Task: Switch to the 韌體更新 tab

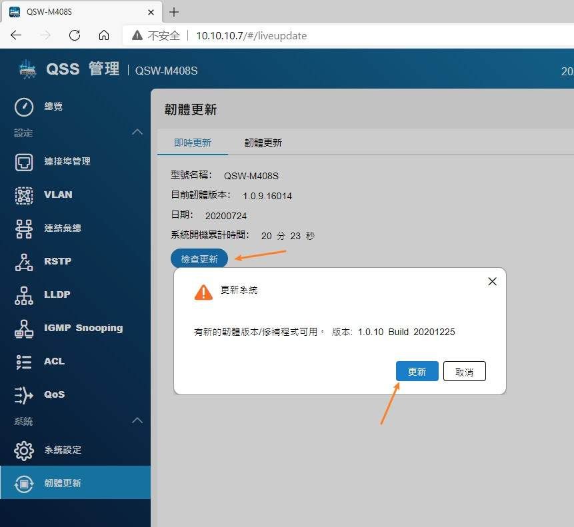Action: click(263, 143)
